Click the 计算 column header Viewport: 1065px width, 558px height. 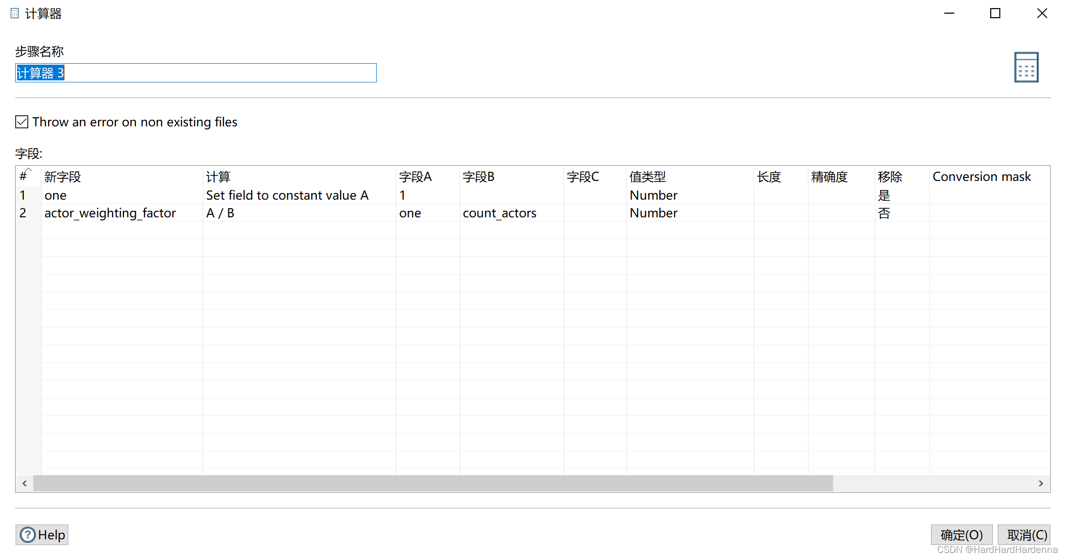coord(299,176)
